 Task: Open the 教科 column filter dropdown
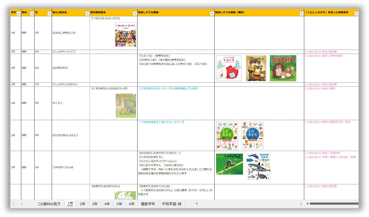point(32,14)
